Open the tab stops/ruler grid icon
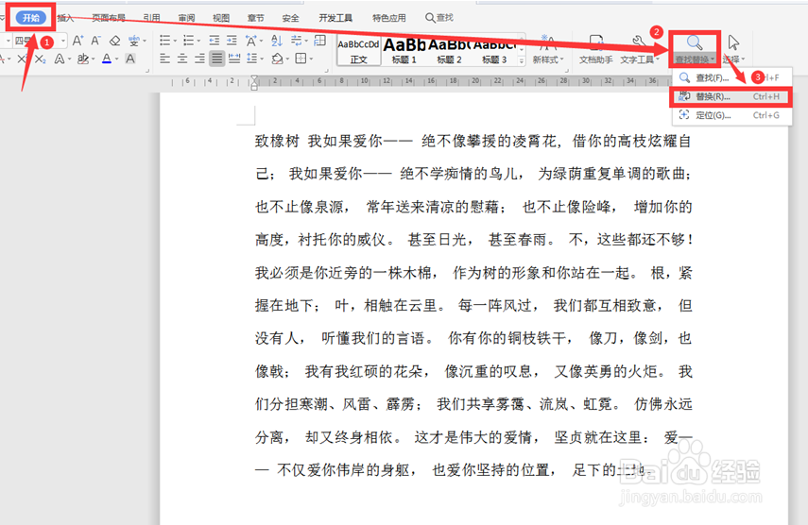 click(320, 41)
